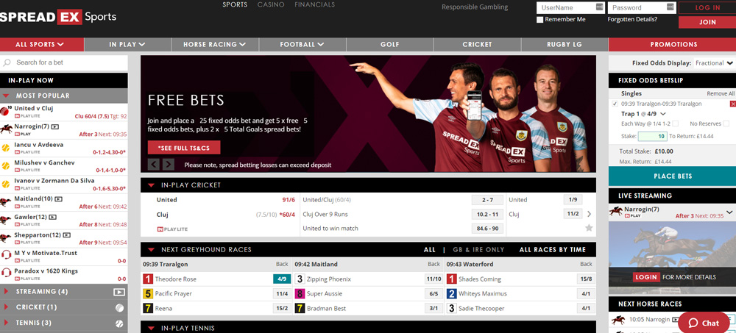This screenshot has width=736, height=333.
Task: Click the Stake input field
Action: click(652, 137)
